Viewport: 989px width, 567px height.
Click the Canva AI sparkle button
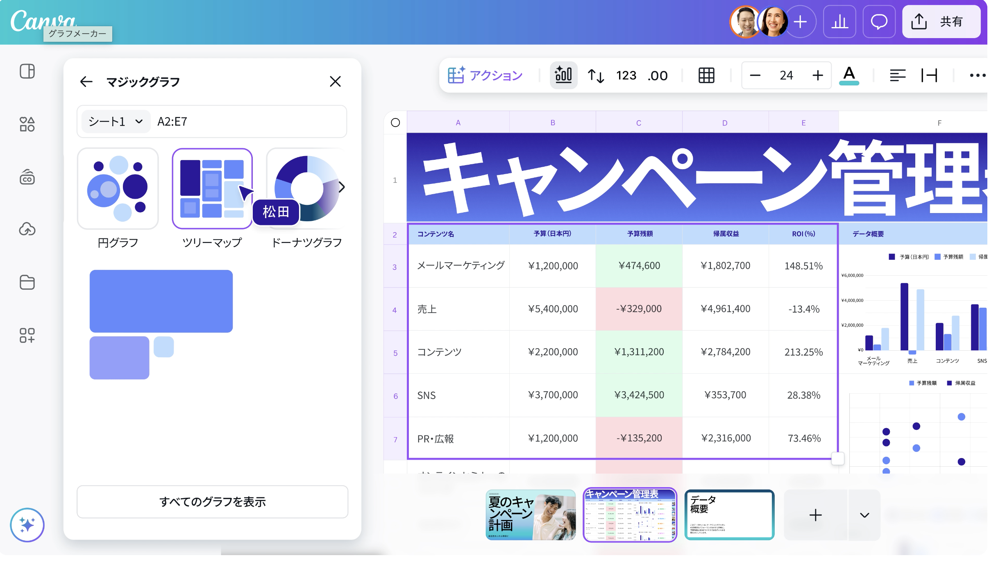tap(27, 525)
